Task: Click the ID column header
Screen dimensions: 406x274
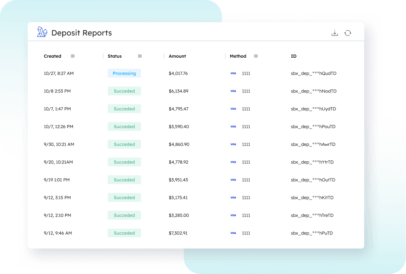Action: pyautogui.click(x=293, y=56)
